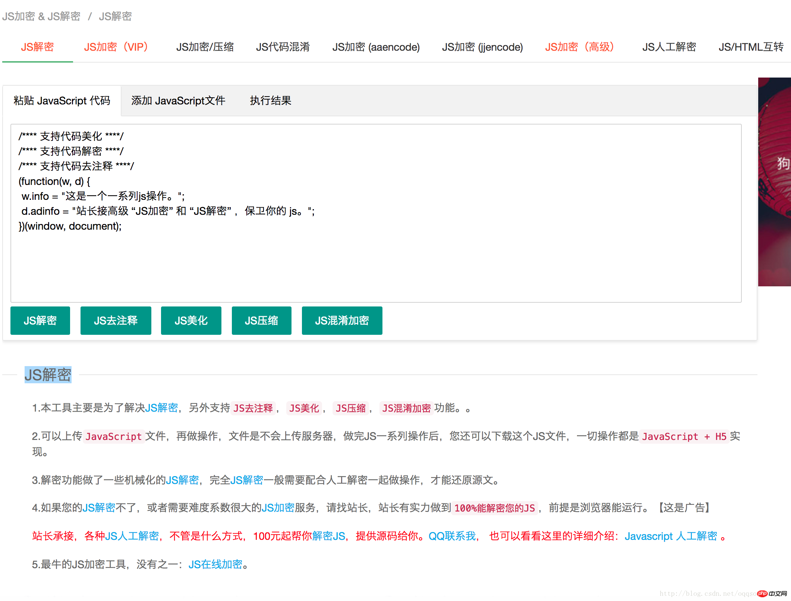Click the red lantern advertisement banner
Image resolution: width=791 pixels, height=601 pixels.
click(x=775, y=182)
